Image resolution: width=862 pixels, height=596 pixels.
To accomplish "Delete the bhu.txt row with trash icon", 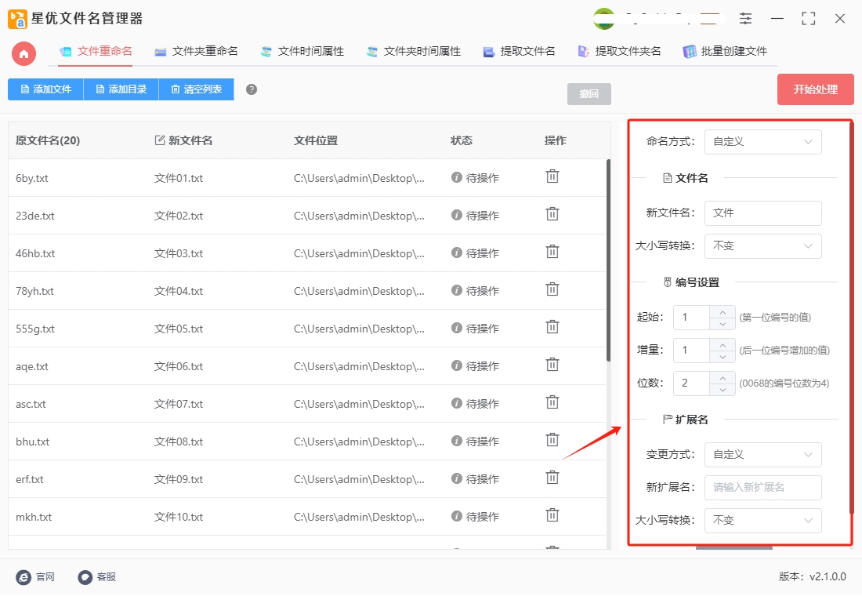I will (552, 440).
